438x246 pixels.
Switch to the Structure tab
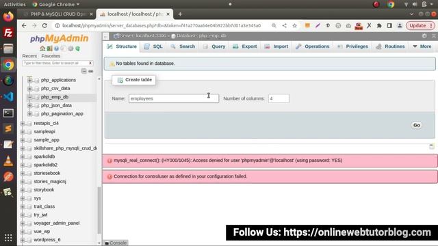tap(122, 46)
